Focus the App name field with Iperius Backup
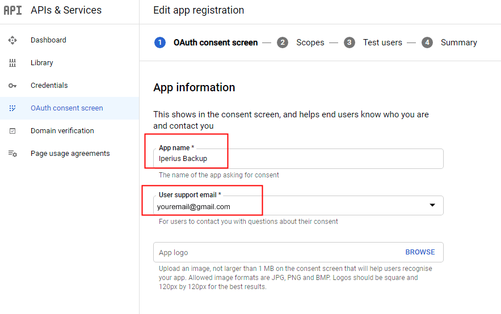 pyautogui.click(x=298, y=159)
